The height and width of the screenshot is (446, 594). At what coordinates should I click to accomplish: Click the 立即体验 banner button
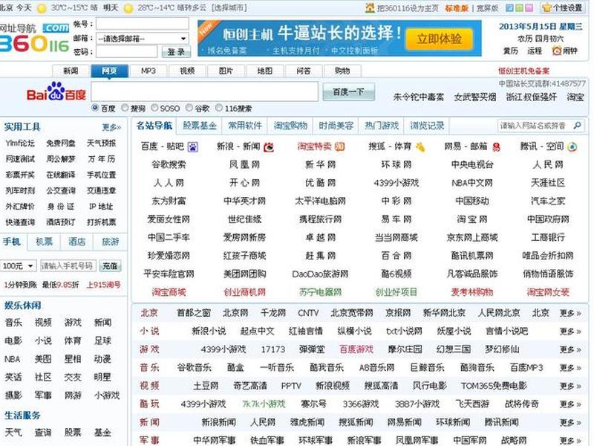click(x=439, y=39)
